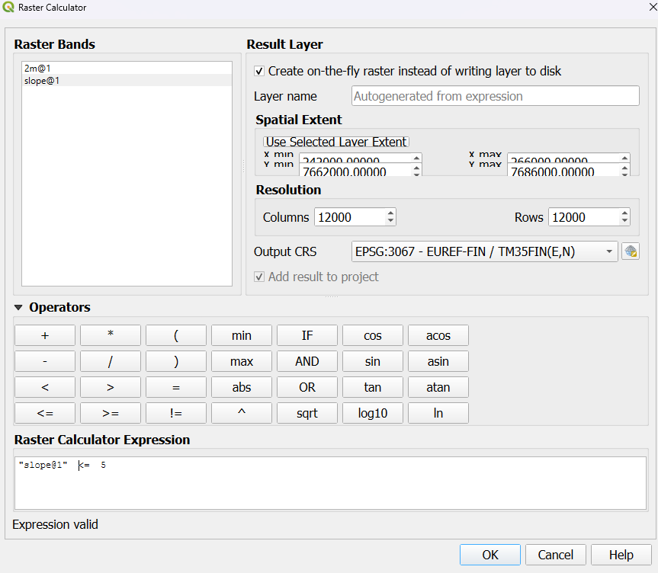The height and width of the screenshot is (573, 658).
Task: Click inside the Raster Calculator Expression box
Action: pyautogui.click(x=330, y=483)
